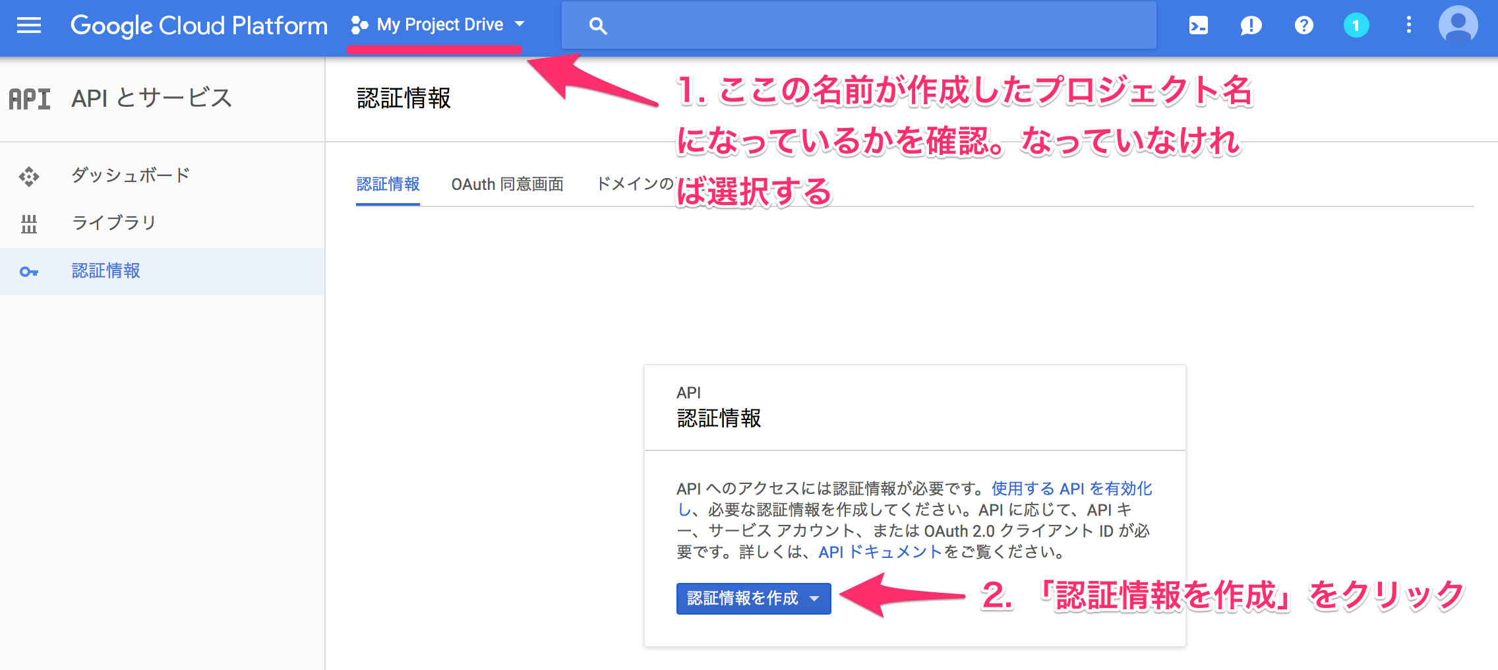Follow the 使用する API を有効化 link
The width and height of the screenshot is (1498, 670).
1071,489
